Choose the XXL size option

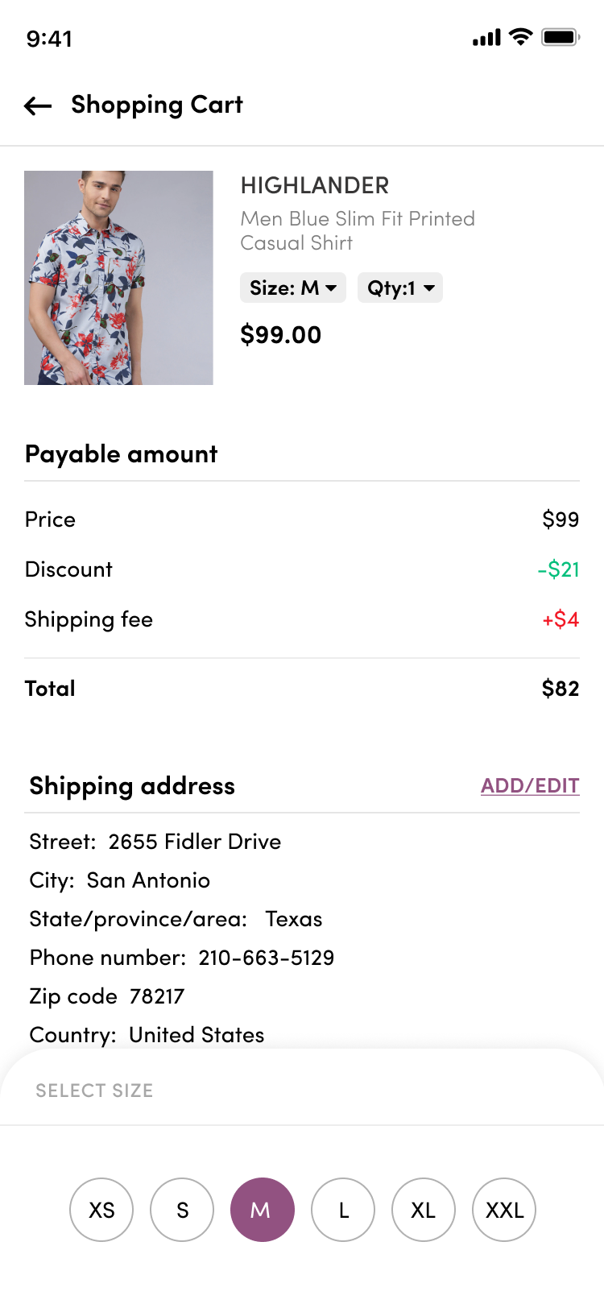click(x=504, y=1210)
